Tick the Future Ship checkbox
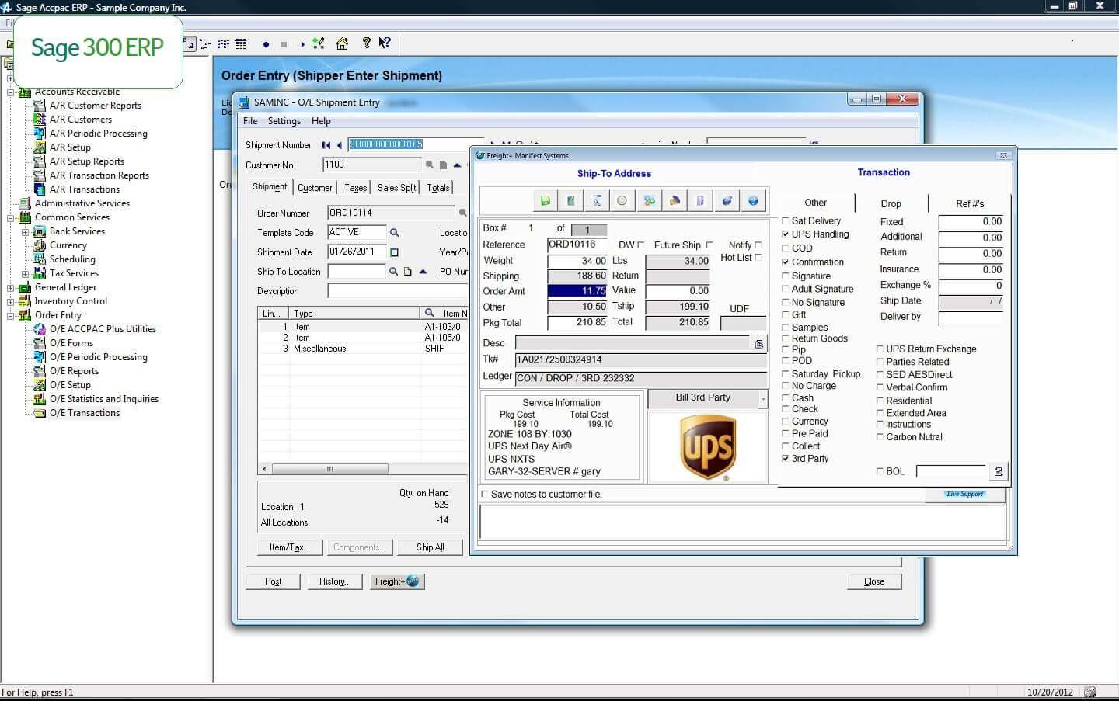The image size is (1119, 701). (x=709, y=245)
